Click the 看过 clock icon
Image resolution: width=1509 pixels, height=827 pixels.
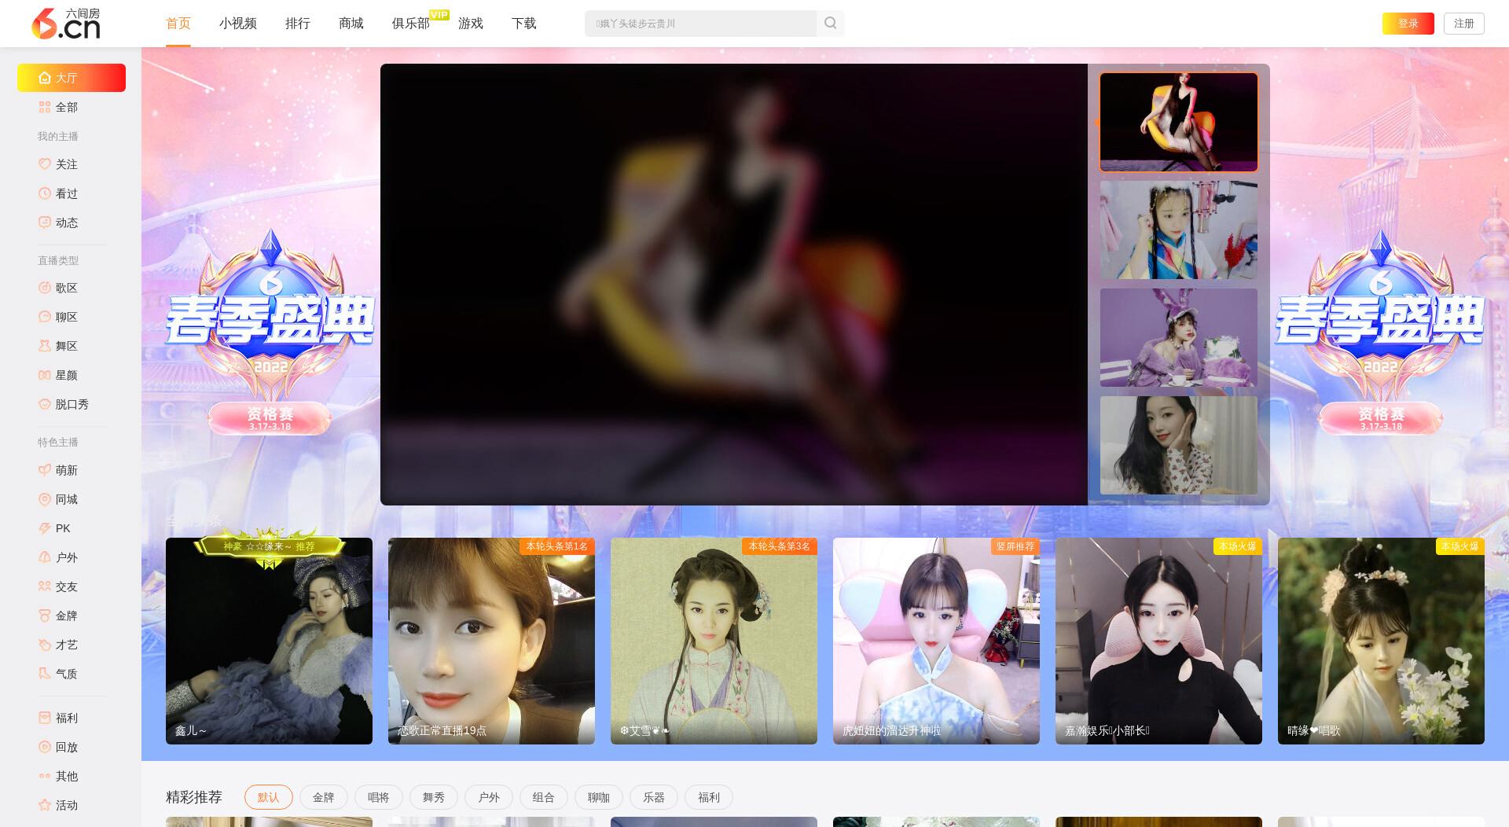[45, 193]
